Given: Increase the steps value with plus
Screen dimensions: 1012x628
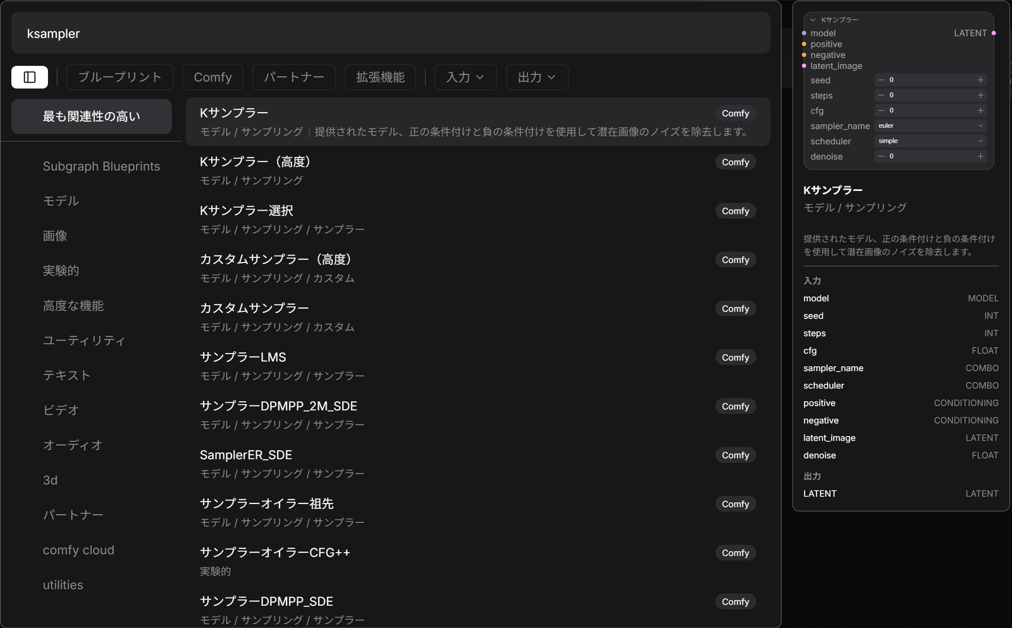Looking at the screenshot, I should pyautogui.click(x=980, y=95).
